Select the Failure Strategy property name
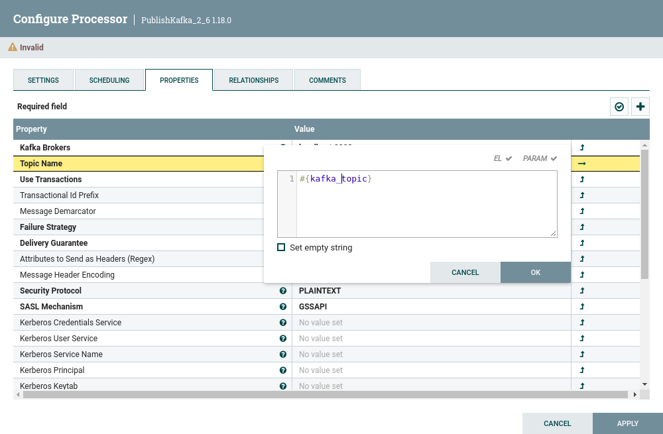Viewport: 663px width, 434px height. (x=48, y=227)
